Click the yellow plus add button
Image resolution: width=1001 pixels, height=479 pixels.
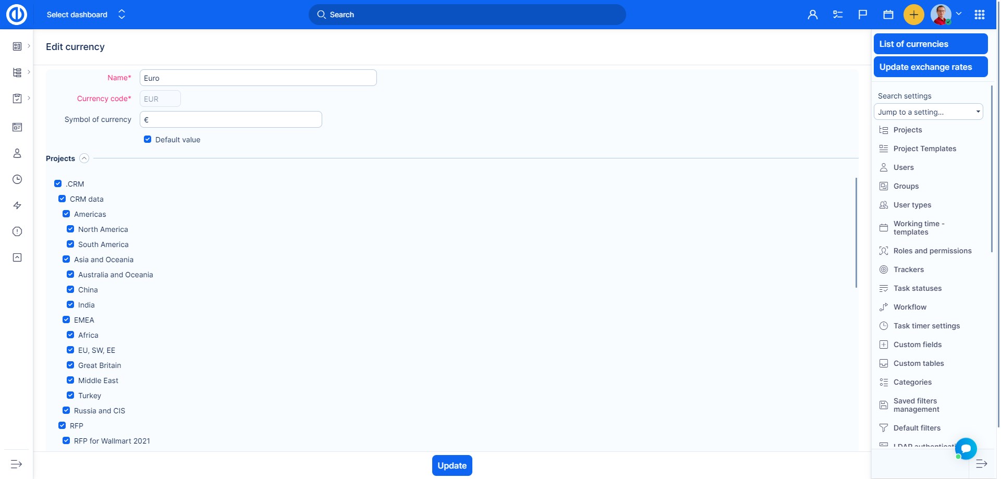913,15
